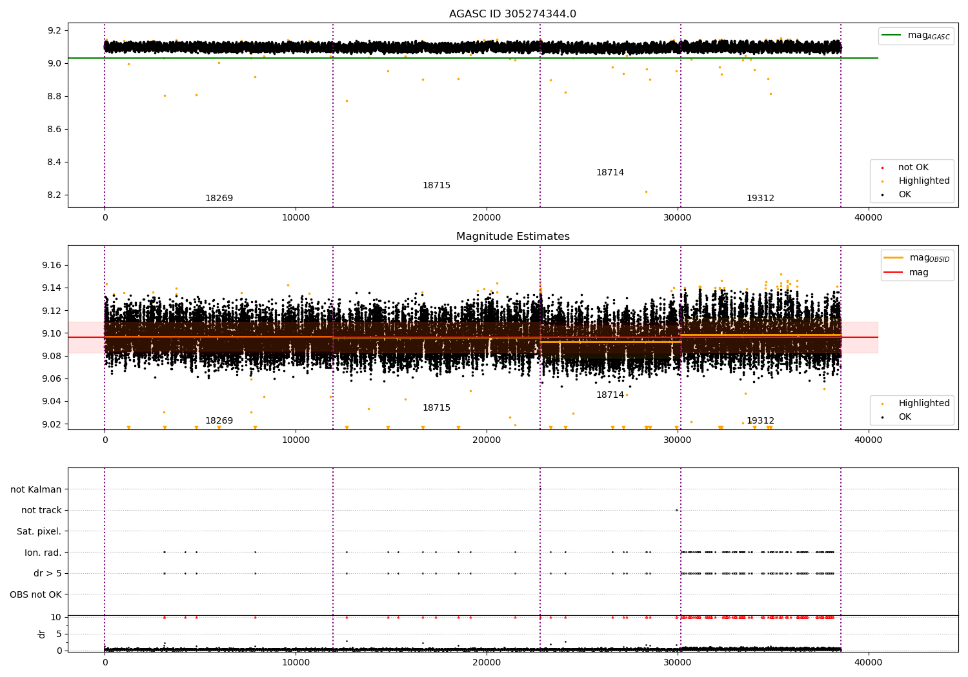Click y-axis tick 9.06 in middle plot

click(x=52, y=379)
